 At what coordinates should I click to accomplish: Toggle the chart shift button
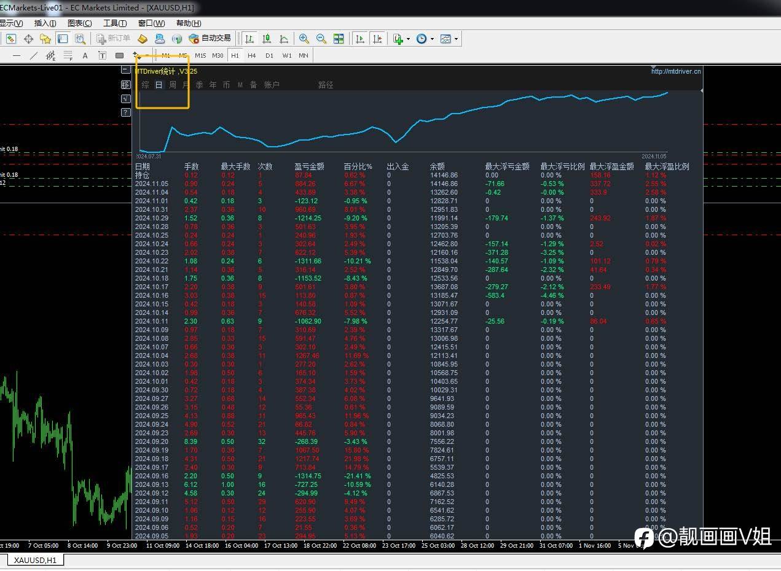377,39
